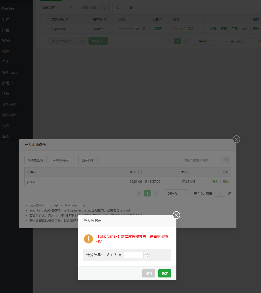Open the gear settings icon in toolbar

(x=131, y=7)
